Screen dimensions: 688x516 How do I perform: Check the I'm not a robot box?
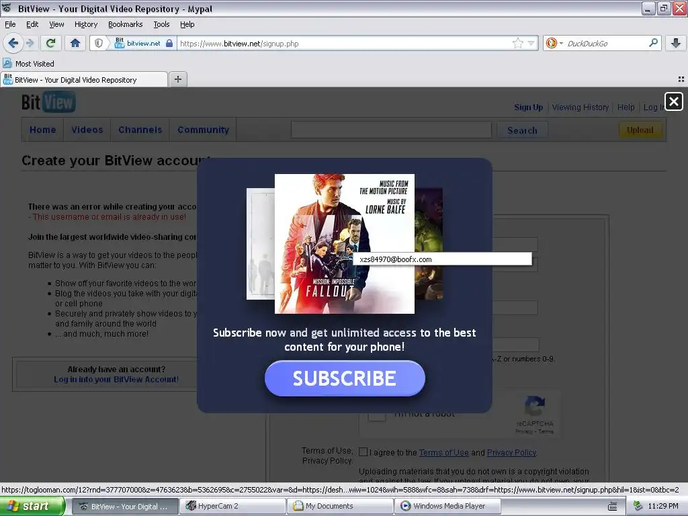[376, 413]
